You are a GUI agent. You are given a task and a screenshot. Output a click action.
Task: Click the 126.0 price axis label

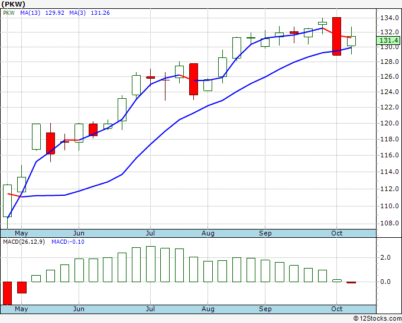(x=389, y=76)
